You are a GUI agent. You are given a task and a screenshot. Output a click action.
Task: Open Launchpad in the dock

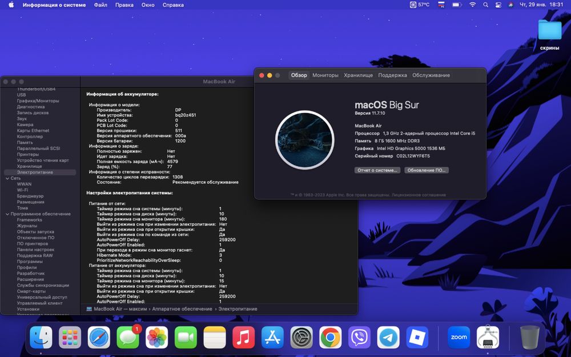pos(70,338)
